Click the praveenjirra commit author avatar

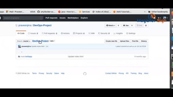(19, 46)
